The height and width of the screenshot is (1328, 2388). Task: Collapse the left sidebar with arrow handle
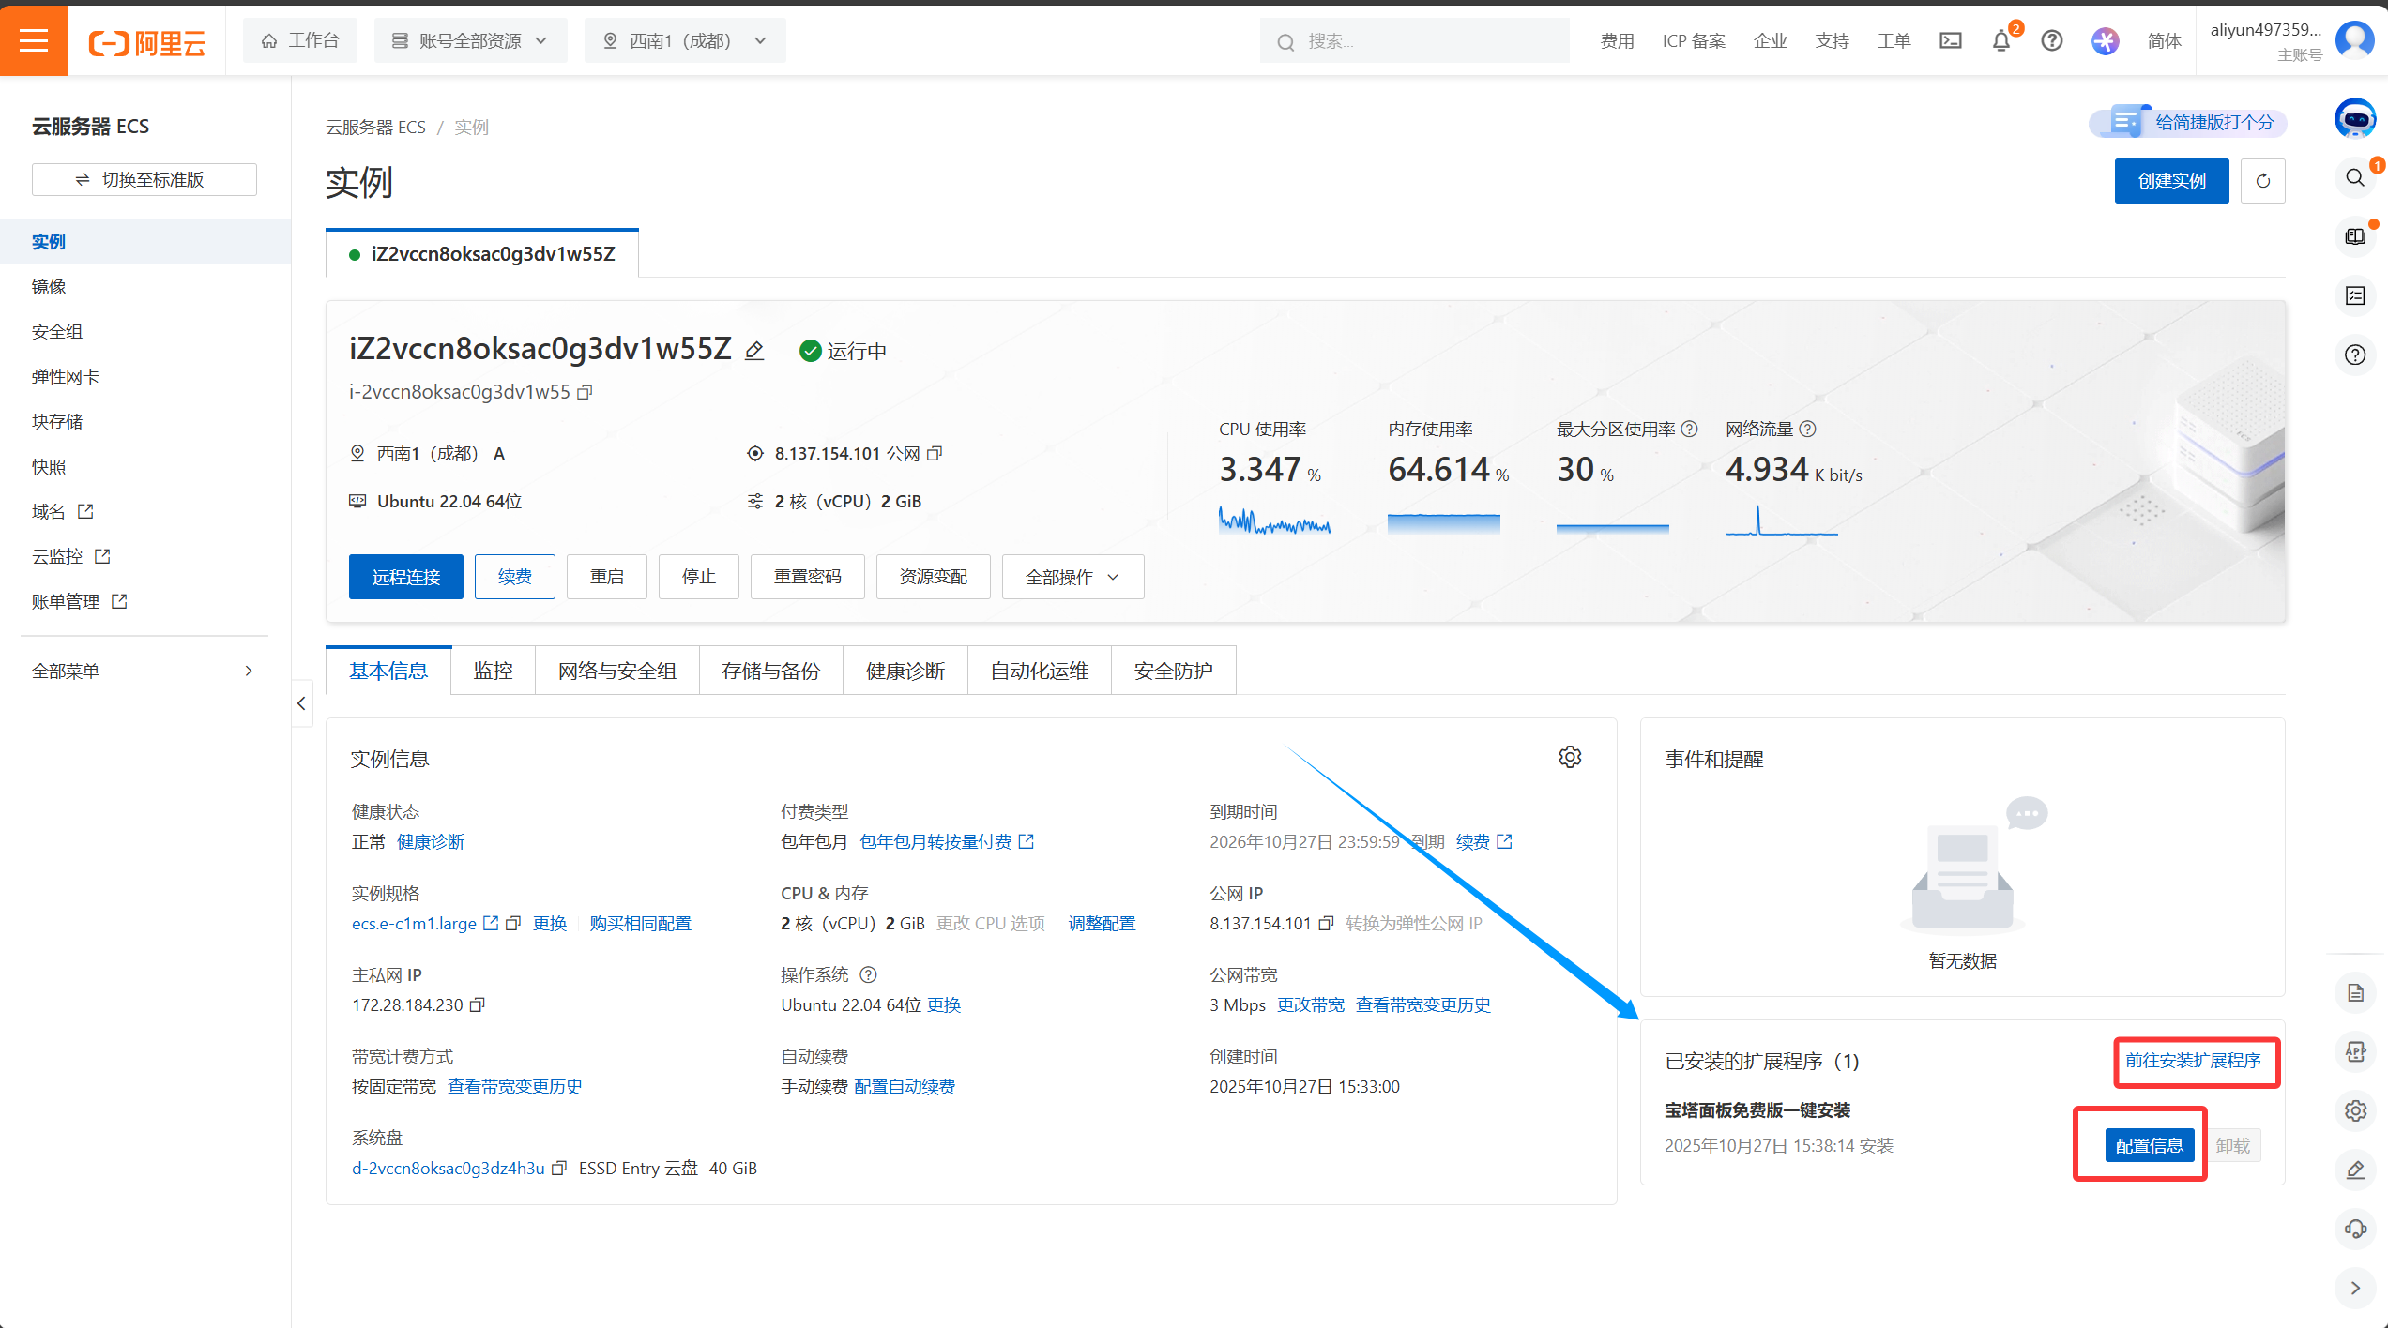301,703
